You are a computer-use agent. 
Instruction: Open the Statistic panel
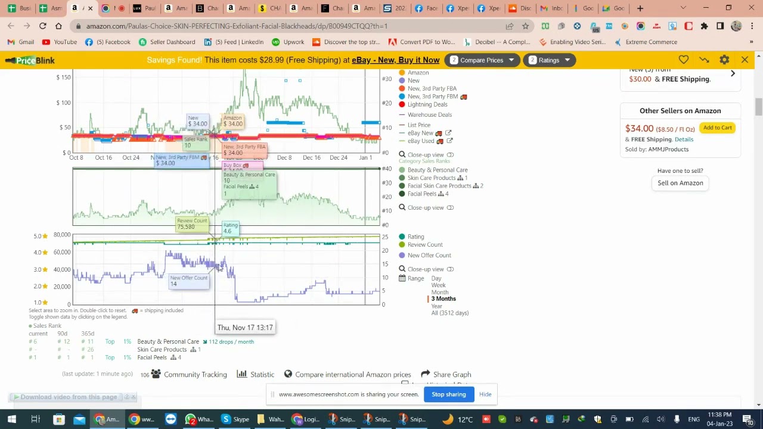(x=256, y=374)
